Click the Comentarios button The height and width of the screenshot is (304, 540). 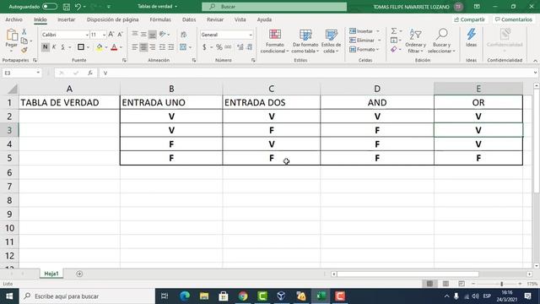coord(514,19)
